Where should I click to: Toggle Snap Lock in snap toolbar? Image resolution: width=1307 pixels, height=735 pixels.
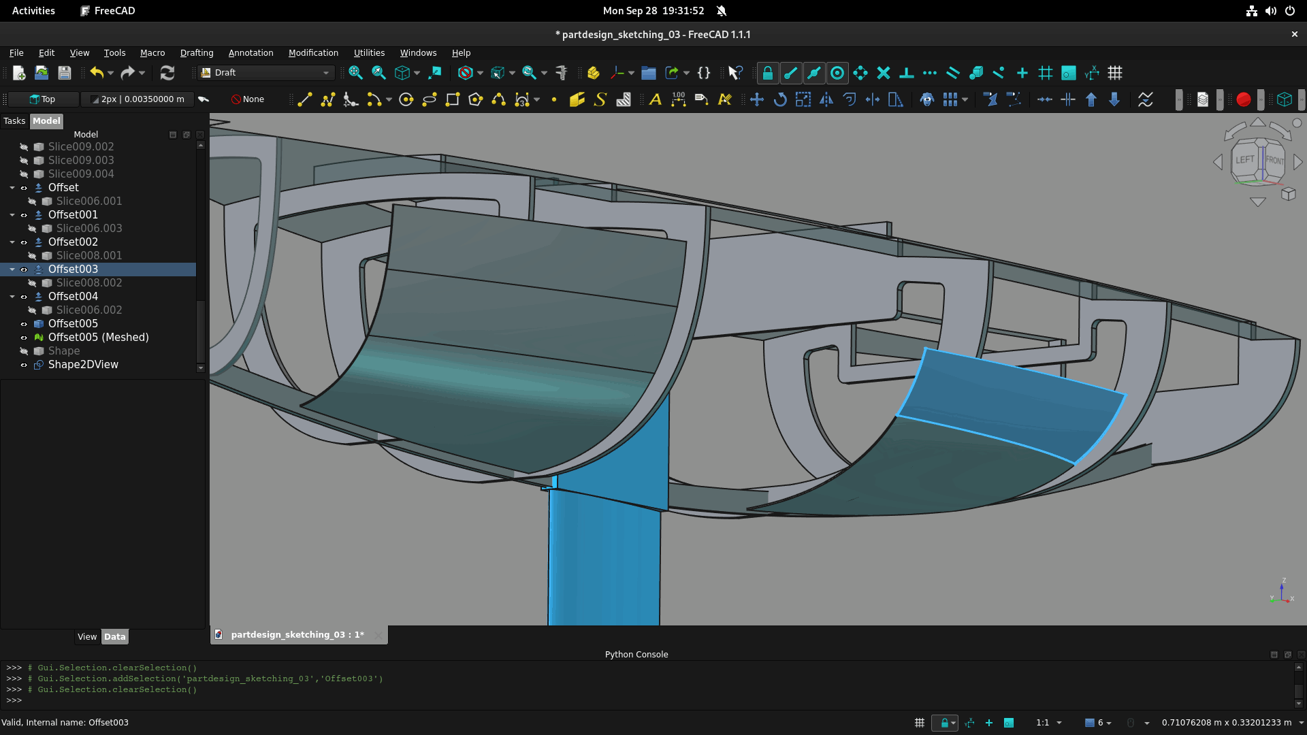pyautogui.click(x=767, y=73)
